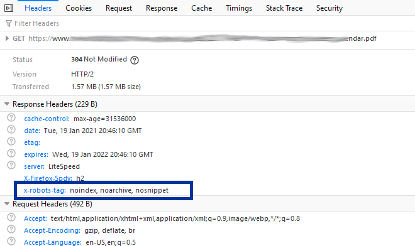Toggle the network sidebar panel icon
415x246 pixels.
coord(9,8)
